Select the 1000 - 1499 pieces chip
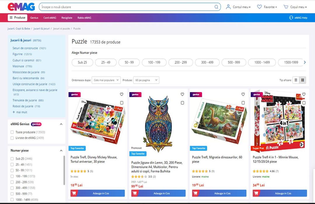The height and width of the screenshot is (204, 315). point(262,62)
